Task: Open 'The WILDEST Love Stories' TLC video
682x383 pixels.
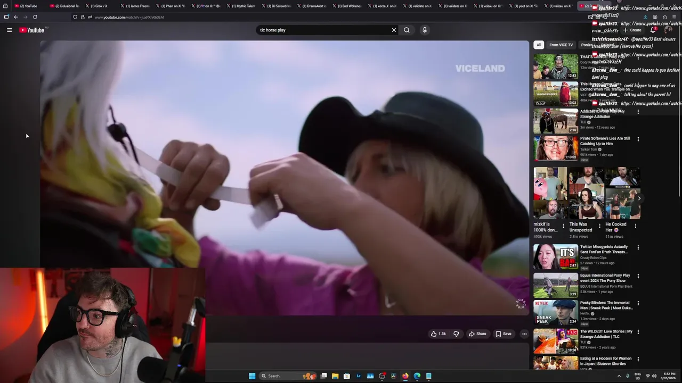Action: click(606, 334)
